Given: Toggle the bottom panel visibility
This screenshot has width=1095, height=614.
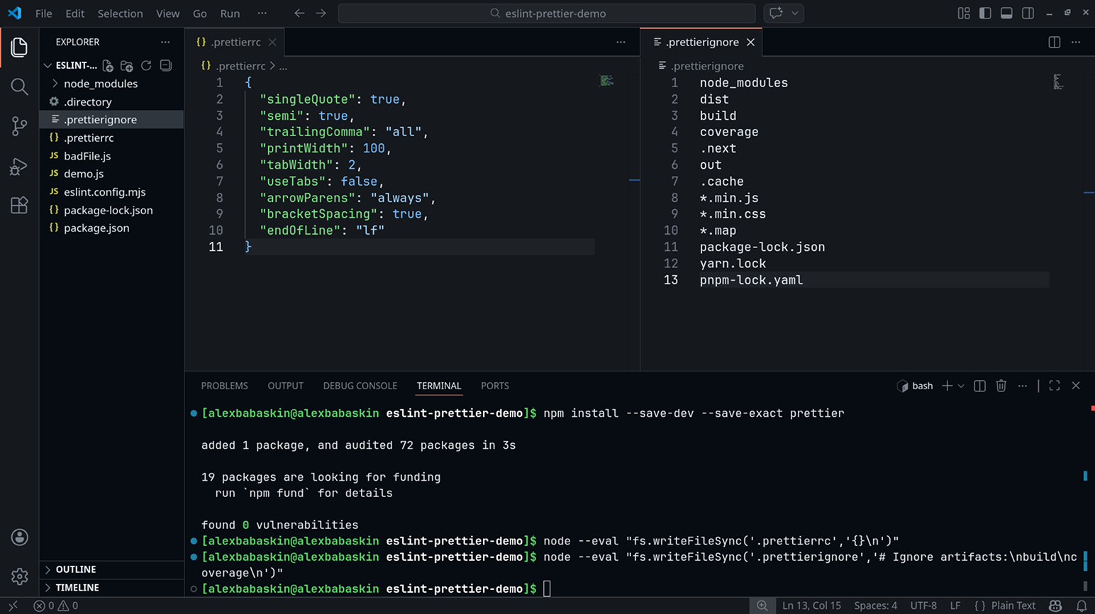Looking at the screenshot, I should [x=1006, y=13].
